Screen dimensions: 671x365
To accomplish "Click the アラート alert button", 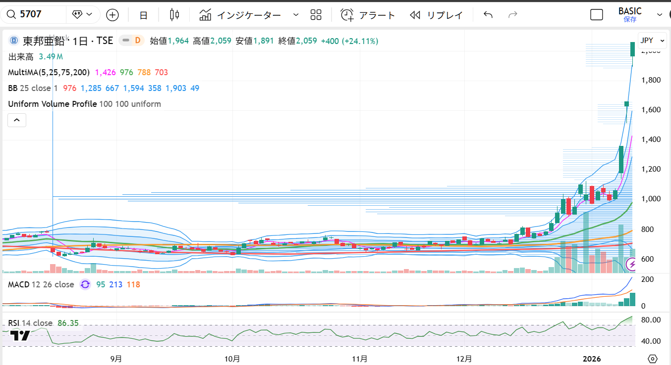I will click(x=368, y=15).
